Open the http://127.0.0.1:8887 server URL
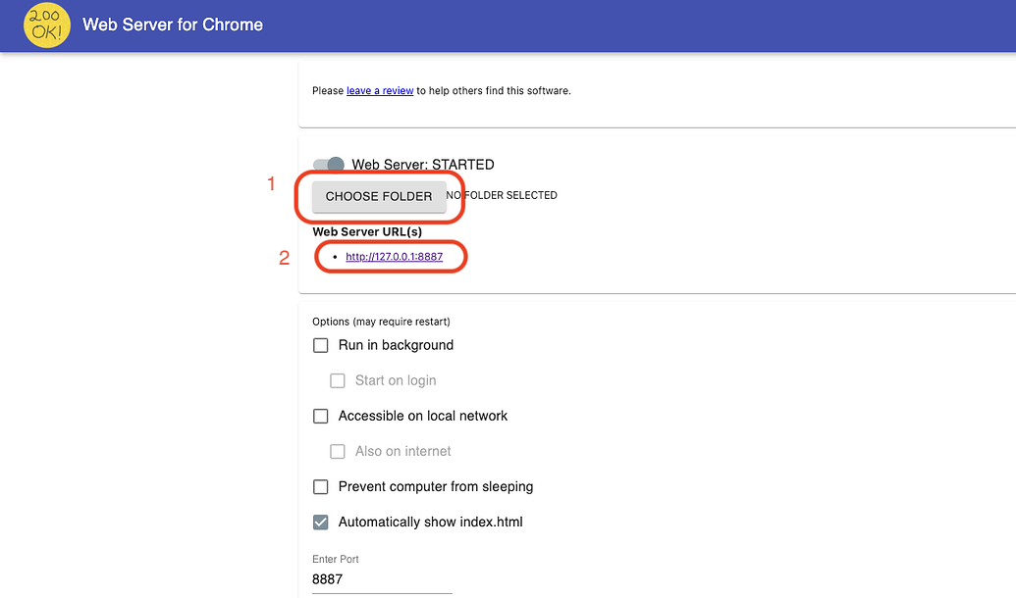Image resolution: width=1016 pixels, height=598 pixels. click(x=394, y=257)
